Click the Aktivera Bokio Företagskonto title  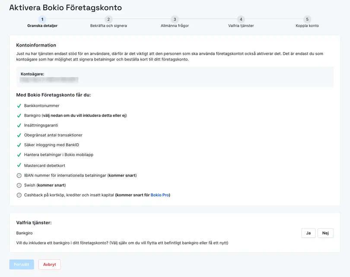pos(66,8)
